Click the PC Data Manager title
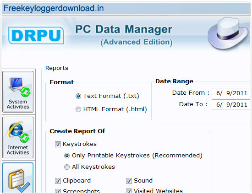 124,29
